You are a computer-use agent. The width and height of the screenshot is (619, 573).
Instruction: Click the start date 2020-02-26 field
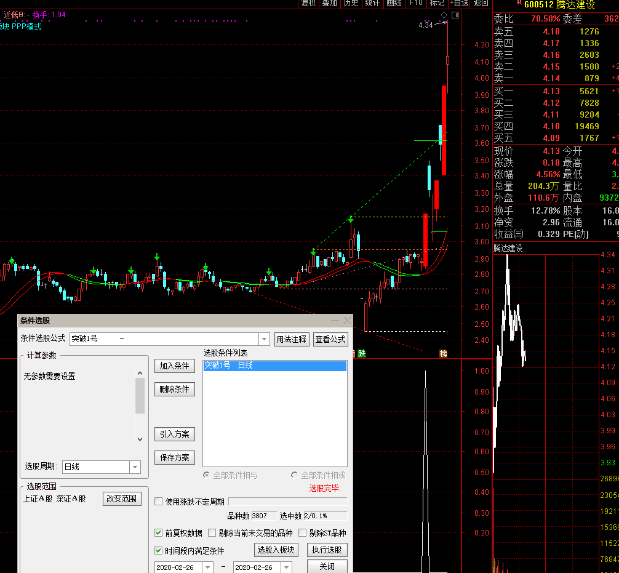click(178, 567)
